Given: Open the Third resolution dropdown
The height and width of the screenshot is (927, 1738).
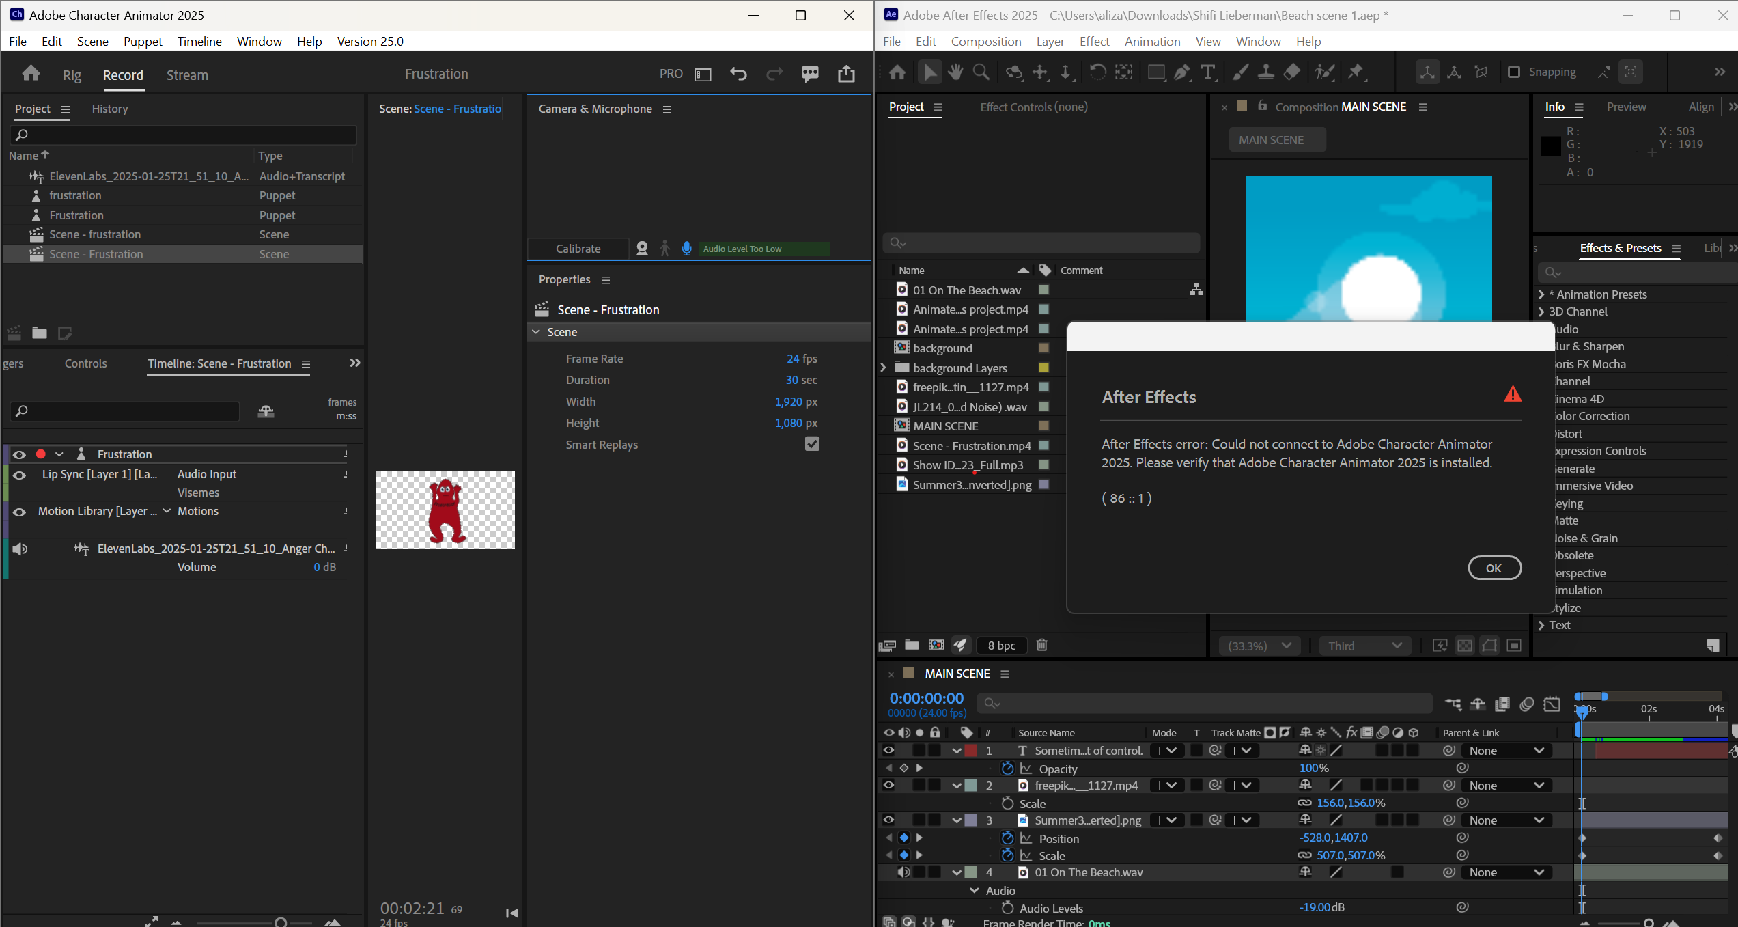Looking at the screenshot, I should coord(1365,646).
